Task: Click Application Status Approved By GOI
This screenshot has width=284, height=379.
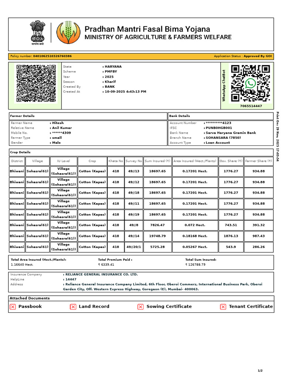Action: tap(243, 56)
